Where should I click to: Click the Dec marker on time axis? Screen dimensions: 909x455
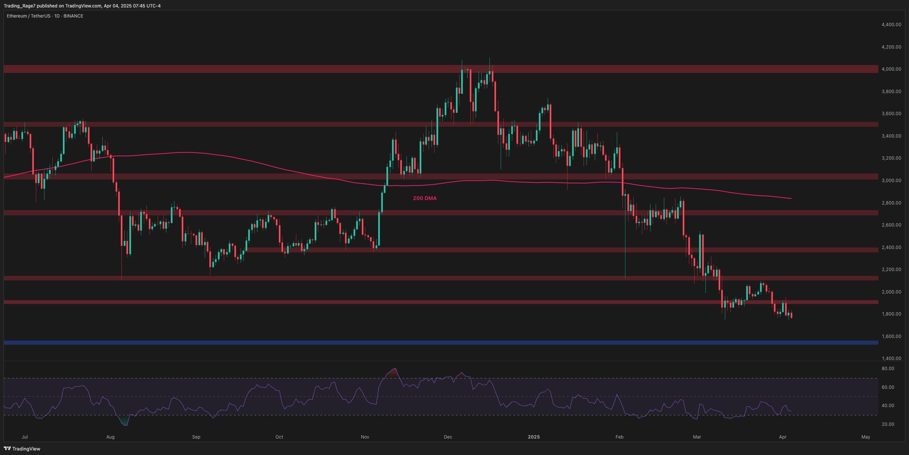(448, 437)
